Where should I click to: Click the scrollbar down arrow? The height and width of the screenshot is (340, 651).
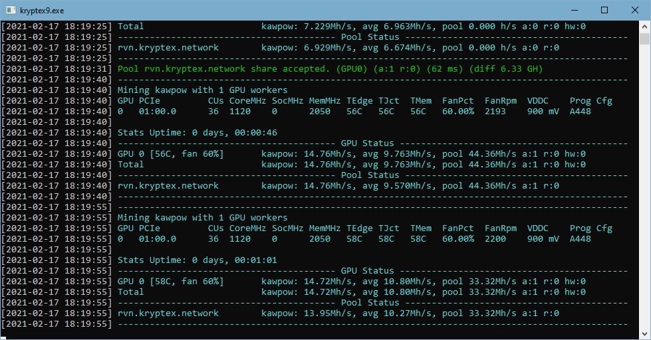click(x=644, y=334)
